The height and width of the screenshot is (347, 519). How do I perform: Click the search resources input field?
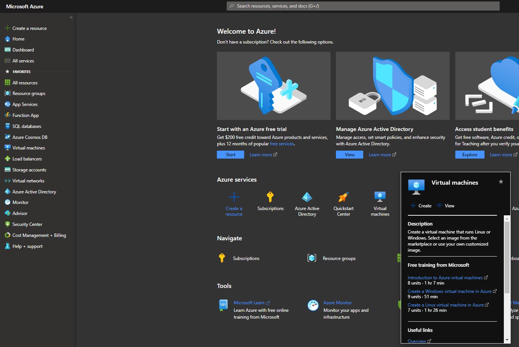pos(363,6)
